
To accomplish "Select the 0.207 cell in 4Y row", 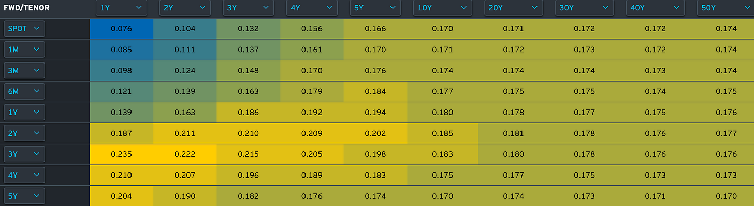I will click(185, 175).
